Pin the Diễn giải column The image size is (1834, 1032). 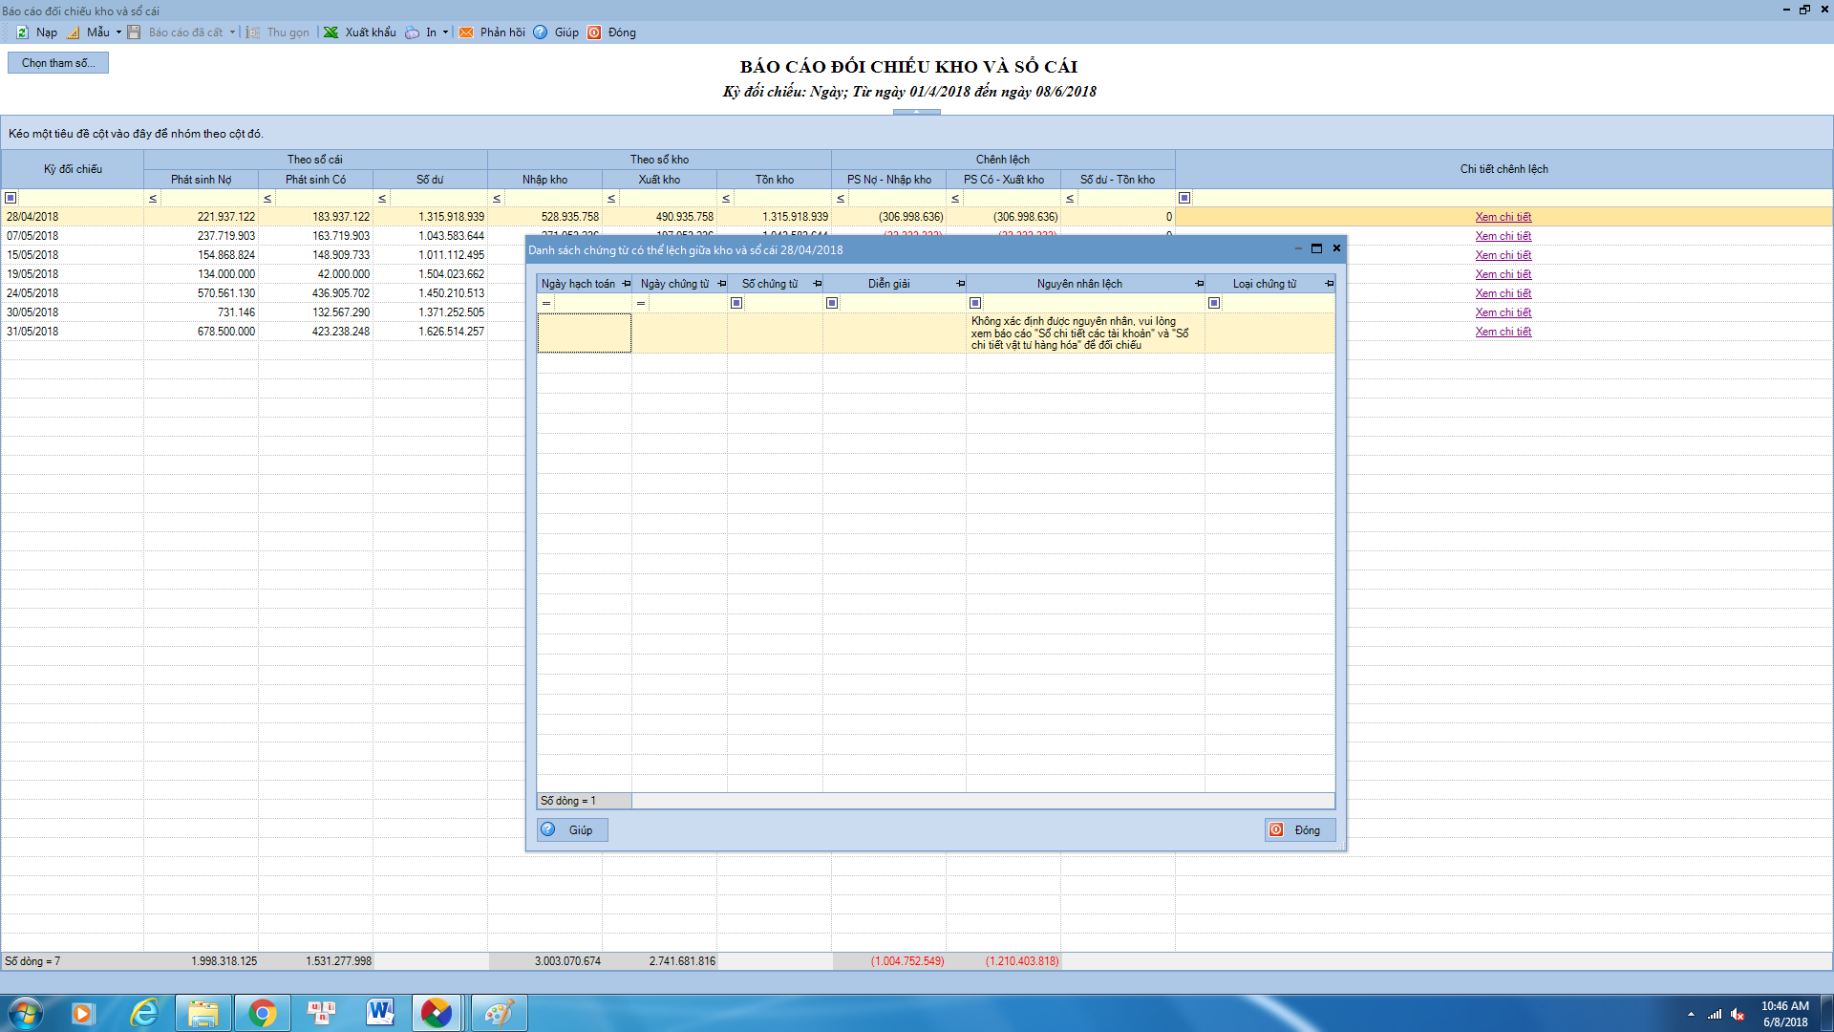(x=961, y=284)
